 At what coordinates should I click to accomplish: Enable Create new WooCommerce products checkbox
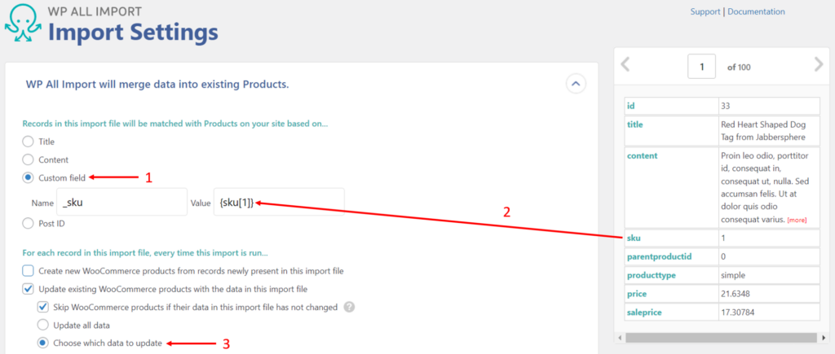pyautogui.click(x=28, y=271)
